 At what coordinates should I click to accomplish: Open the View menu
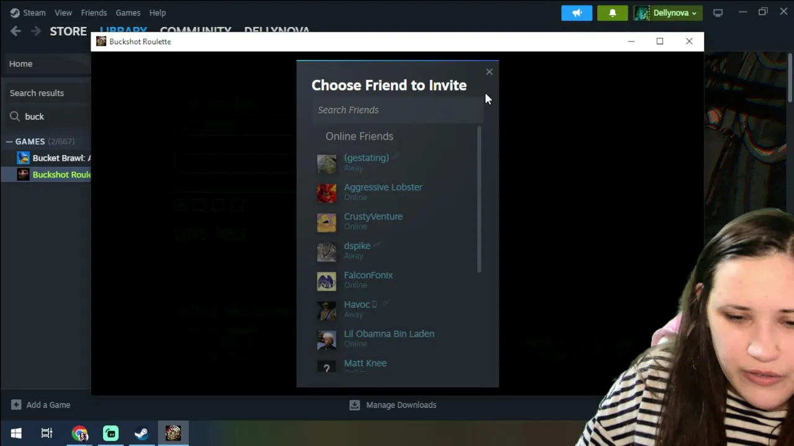point(63,12)
